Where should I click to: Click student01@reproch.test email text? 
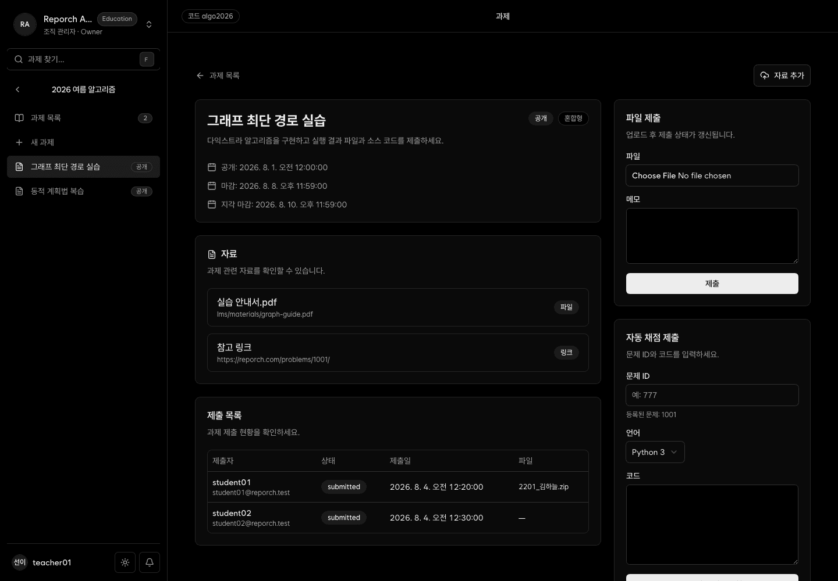click(x=251, y=493)
